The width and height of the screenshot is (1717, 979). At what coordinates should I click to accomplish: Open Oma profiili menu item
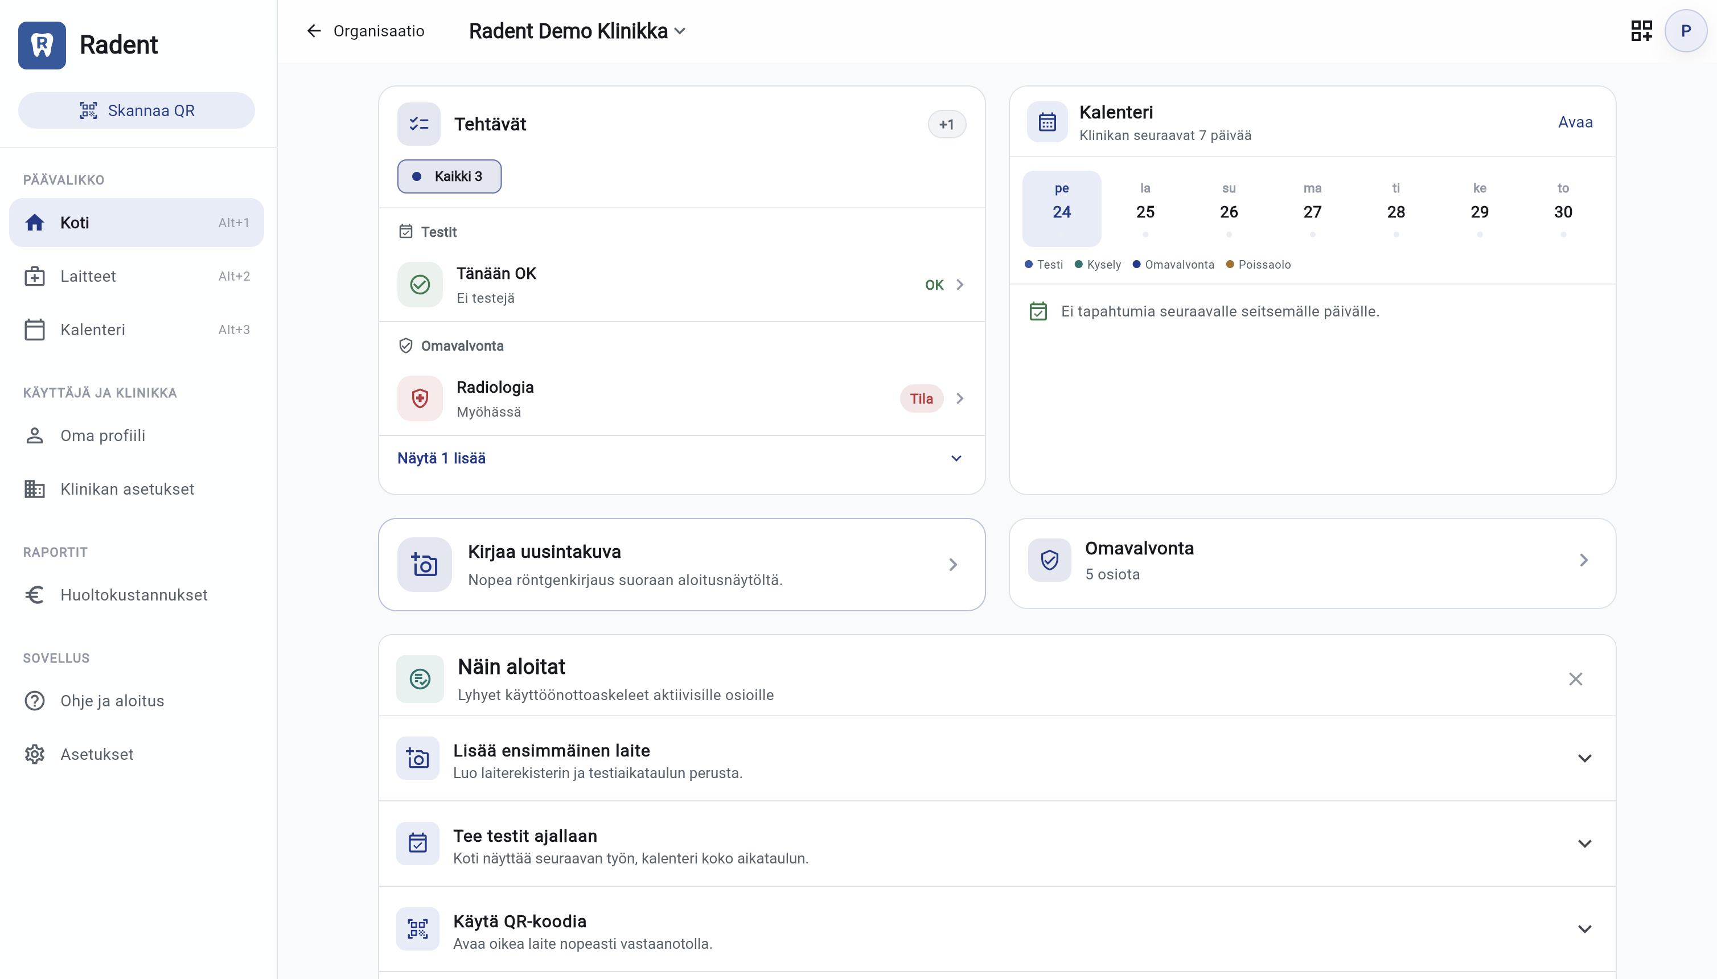click(137, 435)
